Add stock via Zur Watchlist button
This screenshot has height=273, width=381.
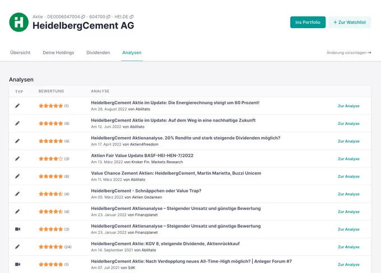[x=350, y=22]
